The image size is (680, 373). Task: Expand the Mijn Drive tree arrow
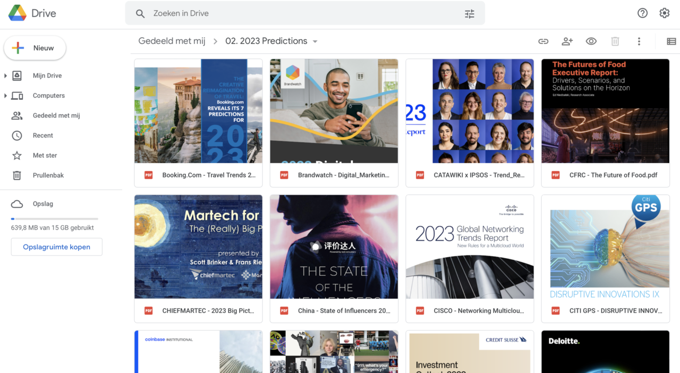(x=5, y=76)
